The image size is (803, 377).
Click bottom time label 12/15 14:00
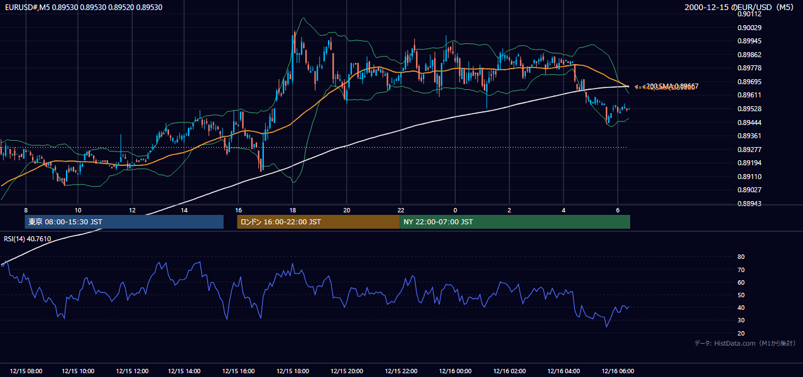point(185,371)
